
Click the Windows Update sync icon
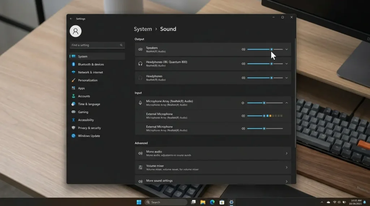pyautogui.click(x=73, y=136)
